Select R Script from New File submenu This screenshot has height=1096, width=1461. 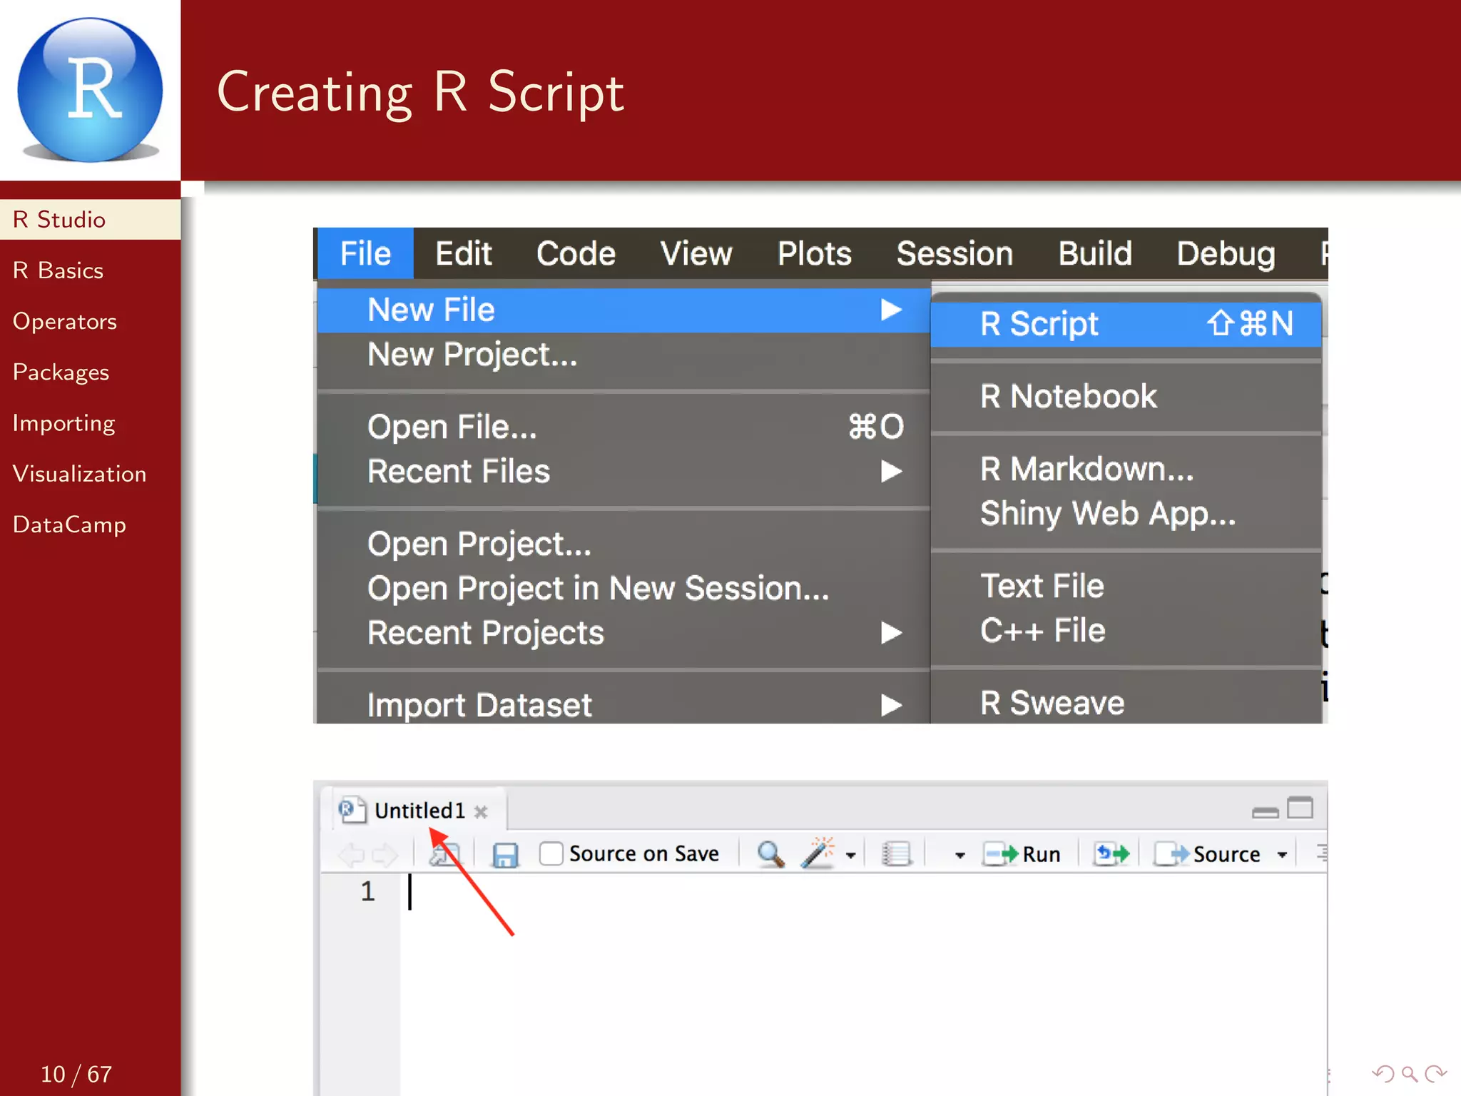click(1039, 324)
